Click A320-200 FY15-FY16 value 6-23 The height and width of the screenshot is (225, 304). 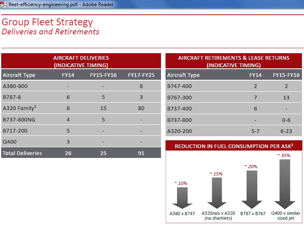coord(286,131)
